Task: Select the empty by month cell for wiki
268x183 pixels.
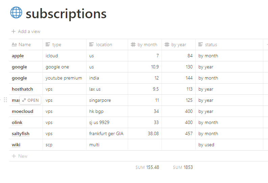Action: point(145,145)
